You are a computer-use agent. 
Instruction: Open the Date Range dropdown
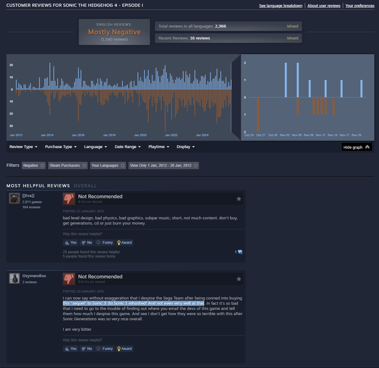tap(128, 147)
